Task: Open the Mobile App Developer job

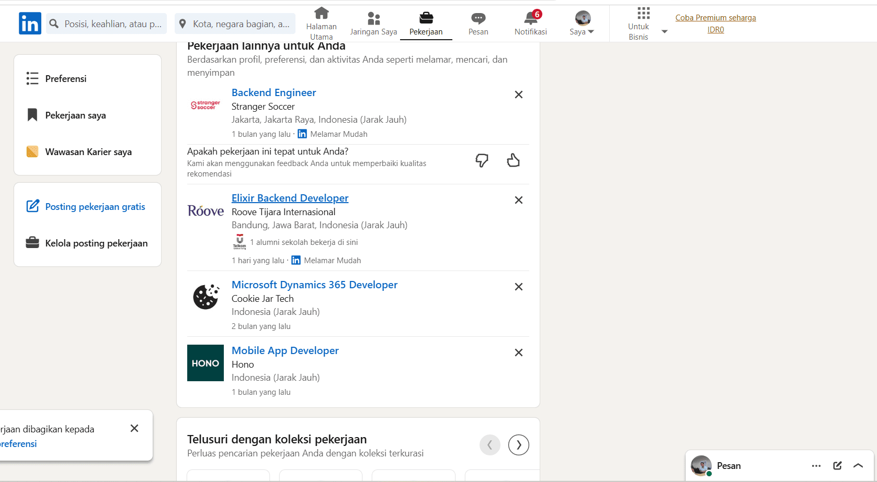Action: coord(286,350)
